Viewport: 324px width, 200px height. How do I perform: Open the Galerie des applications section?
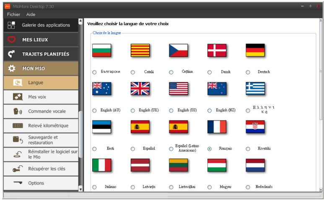(41, 25)
